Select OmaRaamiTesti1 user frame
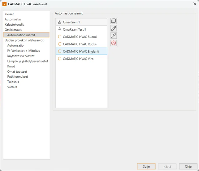The image size is (199, 171). click(74, 29)
